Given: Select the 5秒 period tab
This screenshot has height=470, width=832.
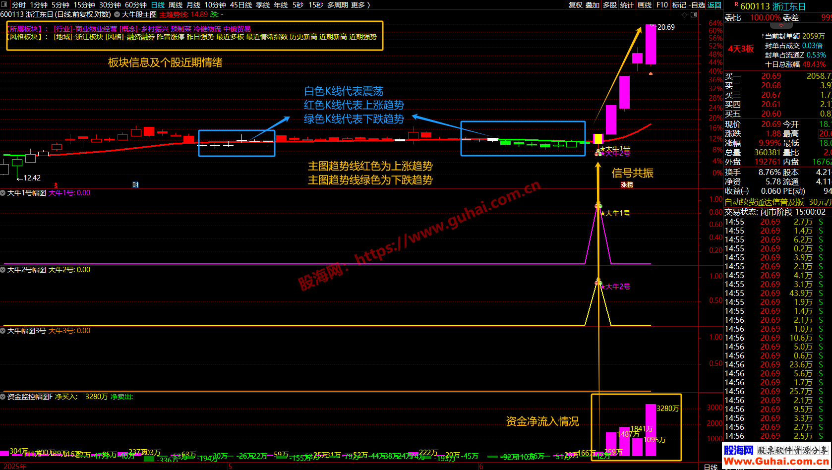Looking at the screenshot, I should pos(298,5).
